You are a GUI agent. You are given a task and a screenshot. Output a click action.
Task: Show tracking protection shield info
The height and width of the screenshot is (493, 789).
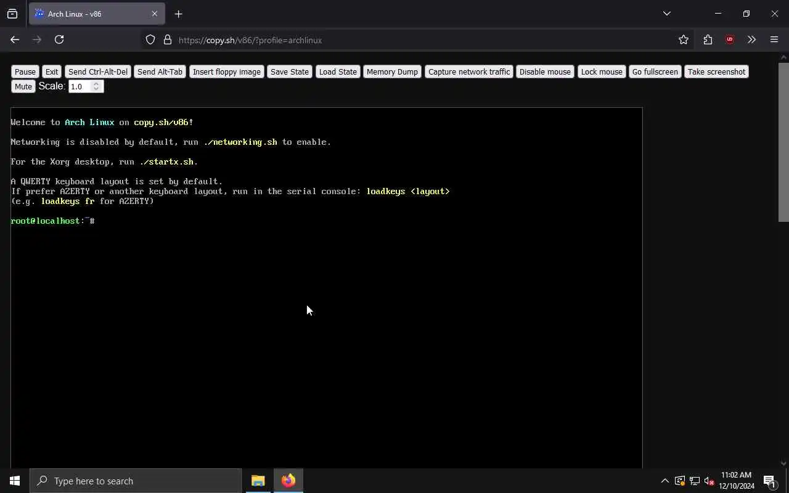pos(150,40)
